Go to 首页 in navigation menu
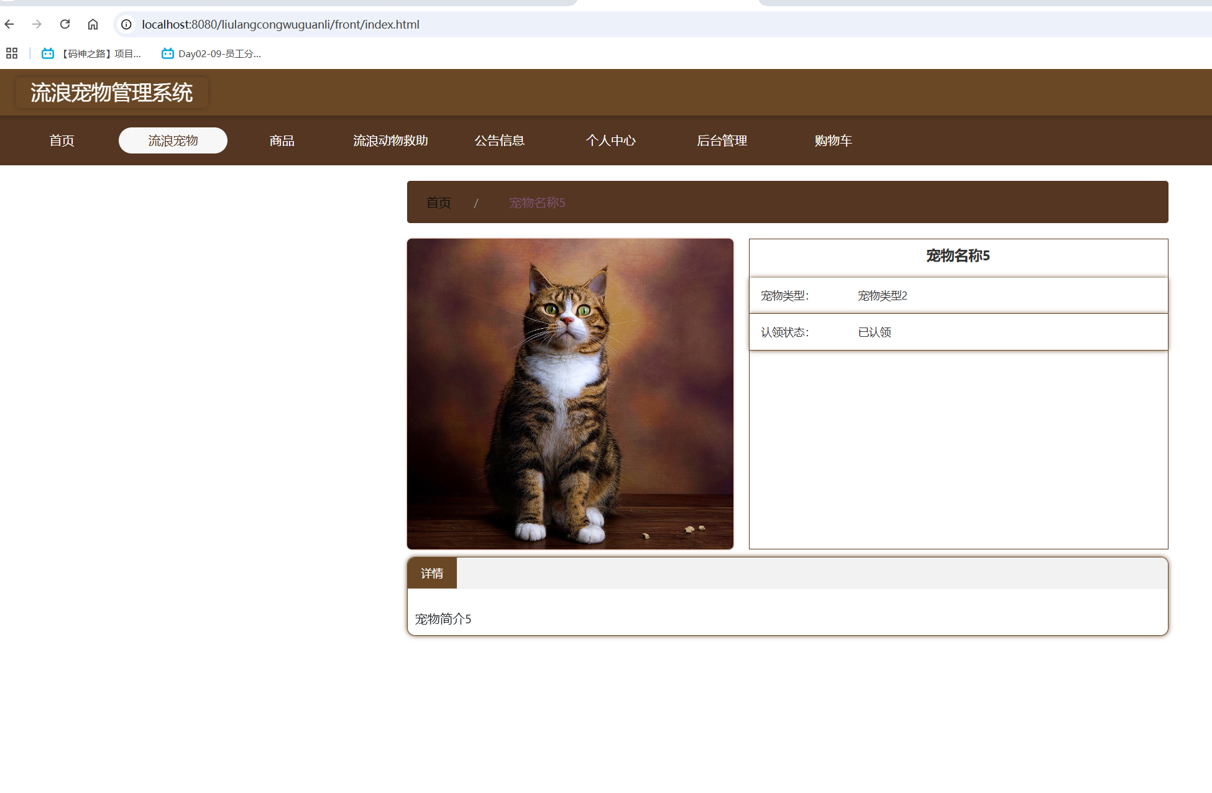This screenshot has width=1212, height=793. coord(62,140)
